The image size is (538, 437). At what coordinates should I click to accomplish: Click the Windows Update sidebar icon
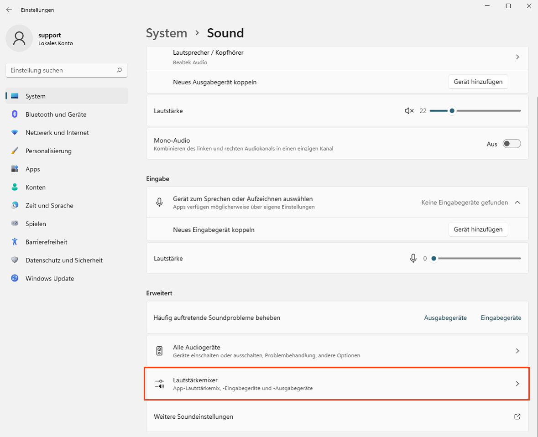[15, 278]
